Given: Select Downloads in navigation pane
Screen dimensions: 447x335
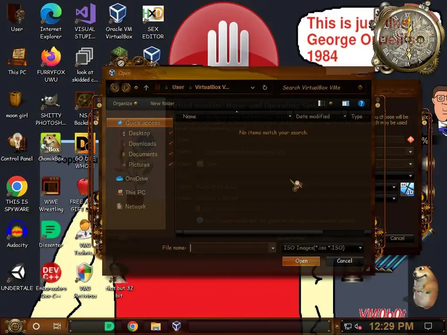Looking at the screenshot, I should (x=142, y=144).
